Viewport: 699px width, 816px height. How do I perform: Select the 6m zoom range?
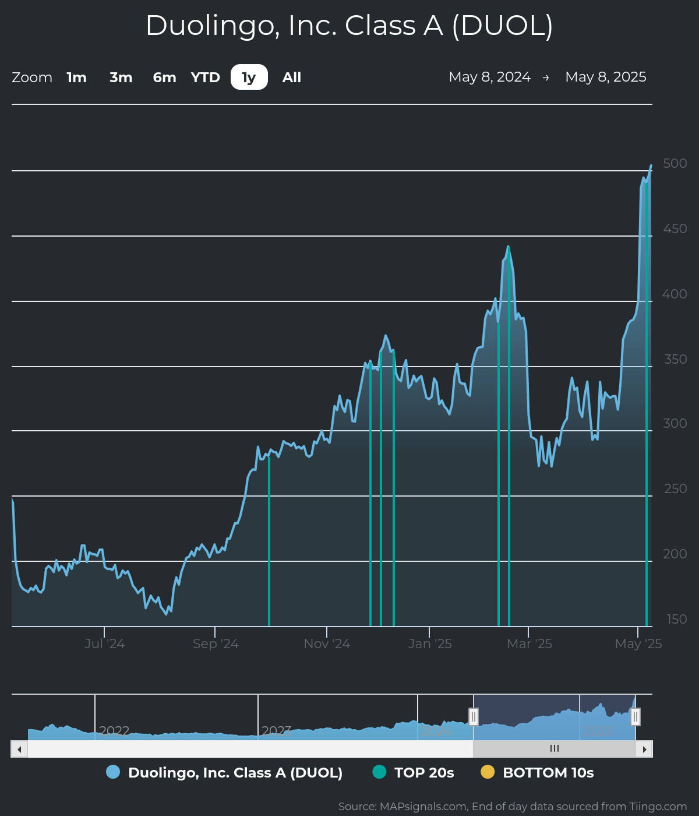click(164, 78)
